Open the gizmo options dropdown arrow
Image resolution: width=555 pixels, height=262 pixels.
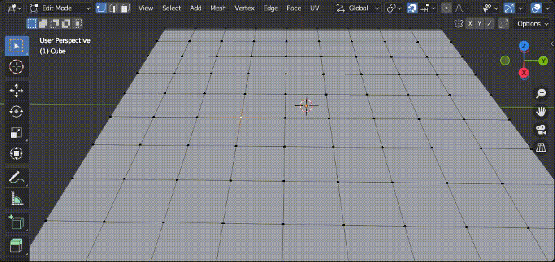pyautogui.click(x=521, y=8)
